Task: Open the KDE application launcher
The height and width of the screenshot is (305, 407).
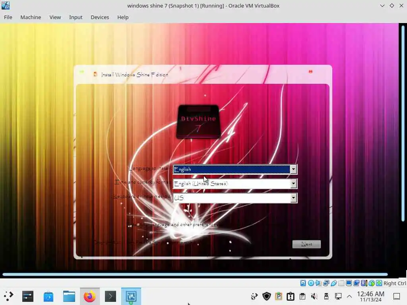Action: (x=9, y=296)
